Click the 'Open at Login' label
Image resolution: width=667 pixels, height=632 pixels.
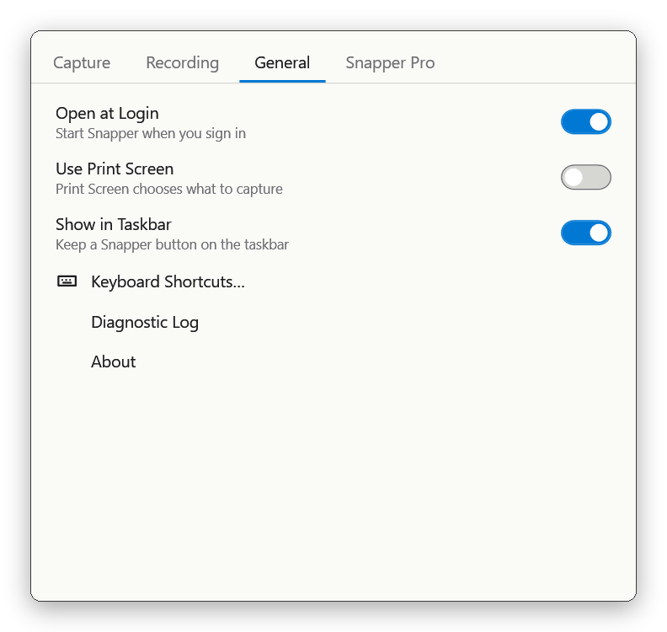click(x=107, y=114)
